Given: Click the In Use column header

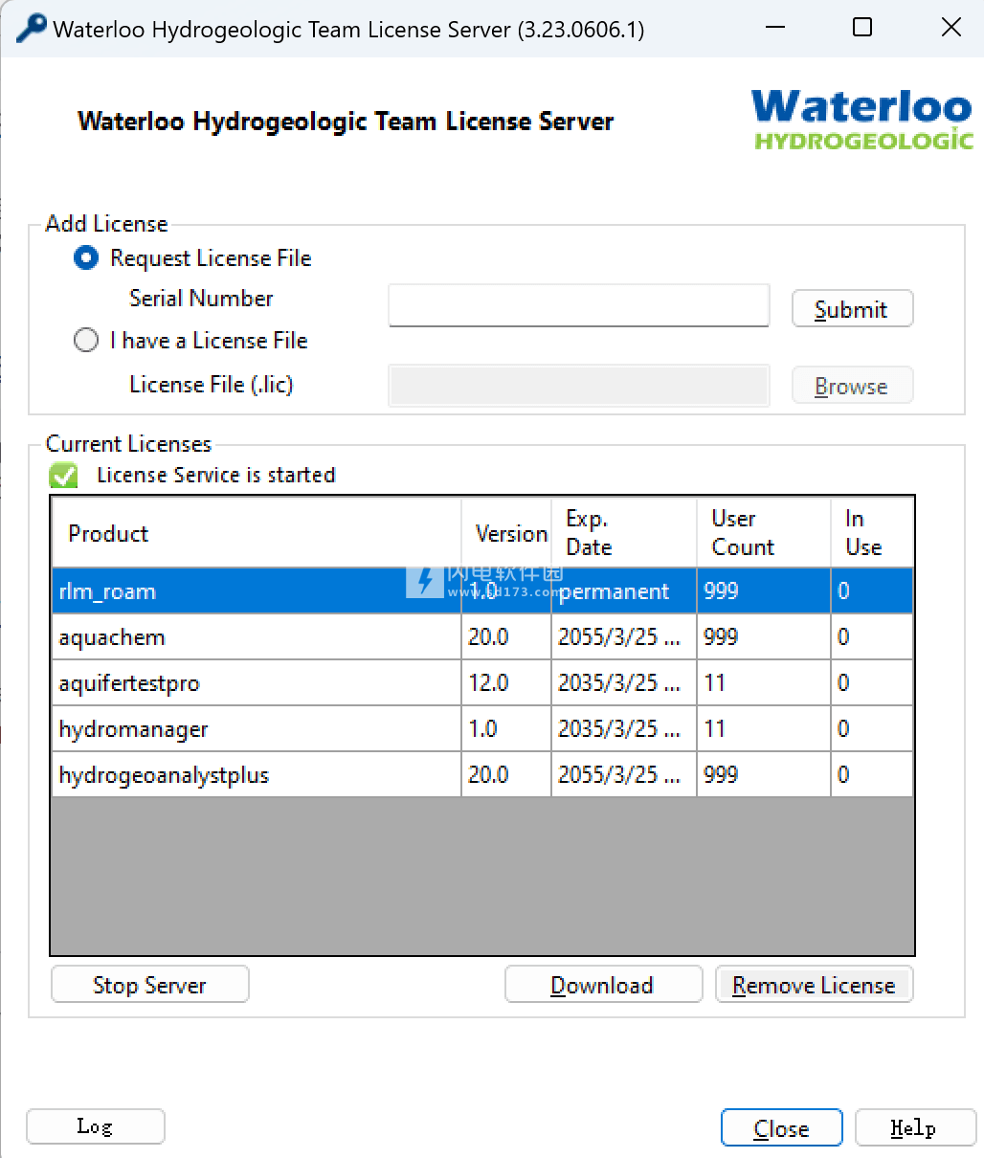Looking at the screenshot, I should pyautogui.click(x=872, y=533).
